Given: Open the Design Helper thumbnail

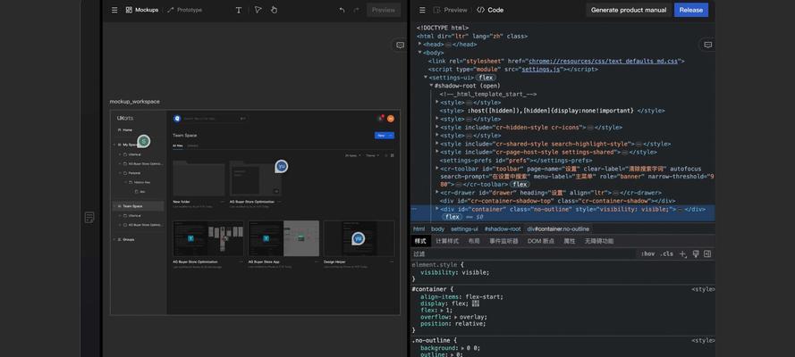Looking at the screenshot, I should (x=359, y=238).
